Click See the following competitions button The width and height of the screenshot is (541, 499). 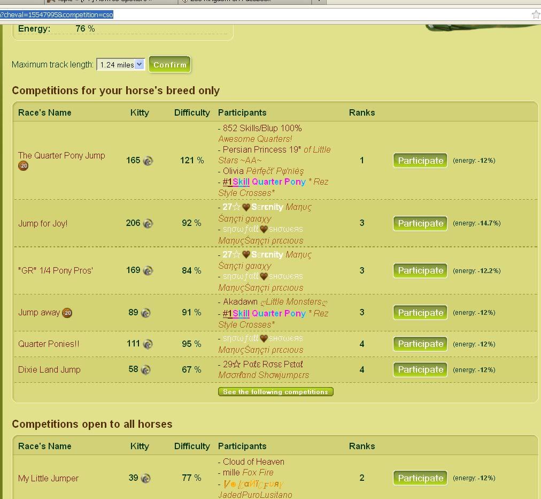(x=275, y=392)
